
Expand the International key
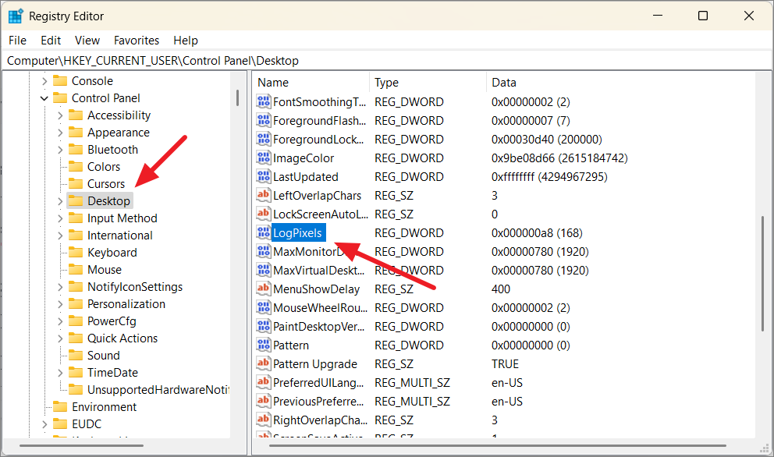pyautogui.click(x=60, y=236)
